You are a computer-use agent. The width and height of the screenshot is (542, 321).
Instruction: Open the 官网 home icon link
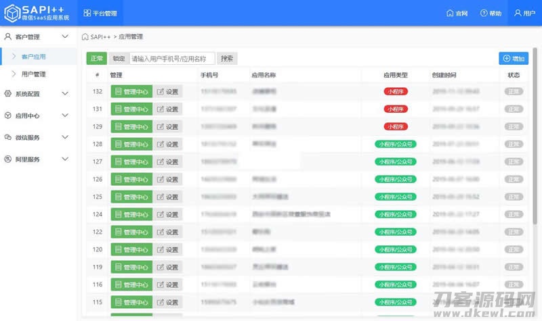450,14
